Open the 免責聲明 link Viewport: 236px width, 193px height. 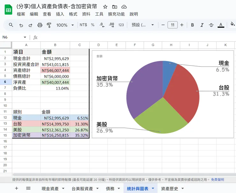(218, 180)
